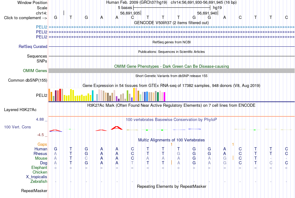Viewport: 295px width, 198px height.
Task: Click the Chicken alignment row label
Action: (40, 172)
